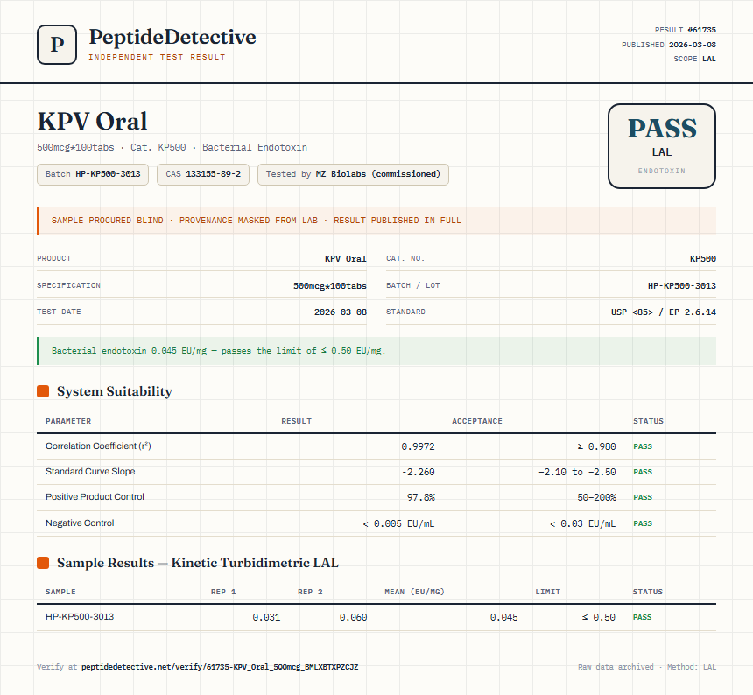Click the Correlation Coefficient (r²) row label
The height and width of the screenshot is (695, 753).
[x=98, y=446]
